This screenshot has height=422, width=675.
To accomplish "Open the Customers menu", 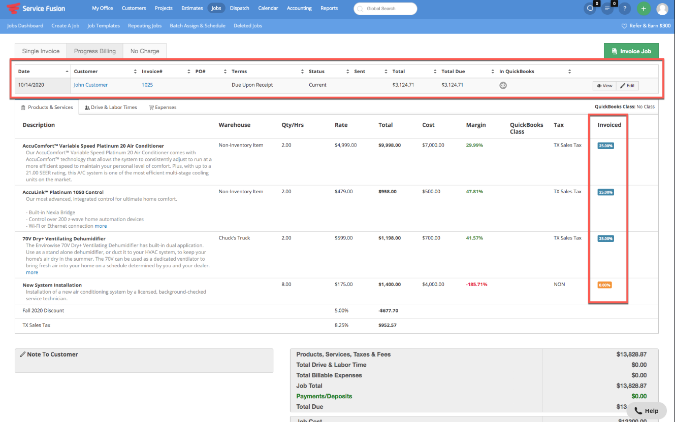I will click(x=134, y=8).
